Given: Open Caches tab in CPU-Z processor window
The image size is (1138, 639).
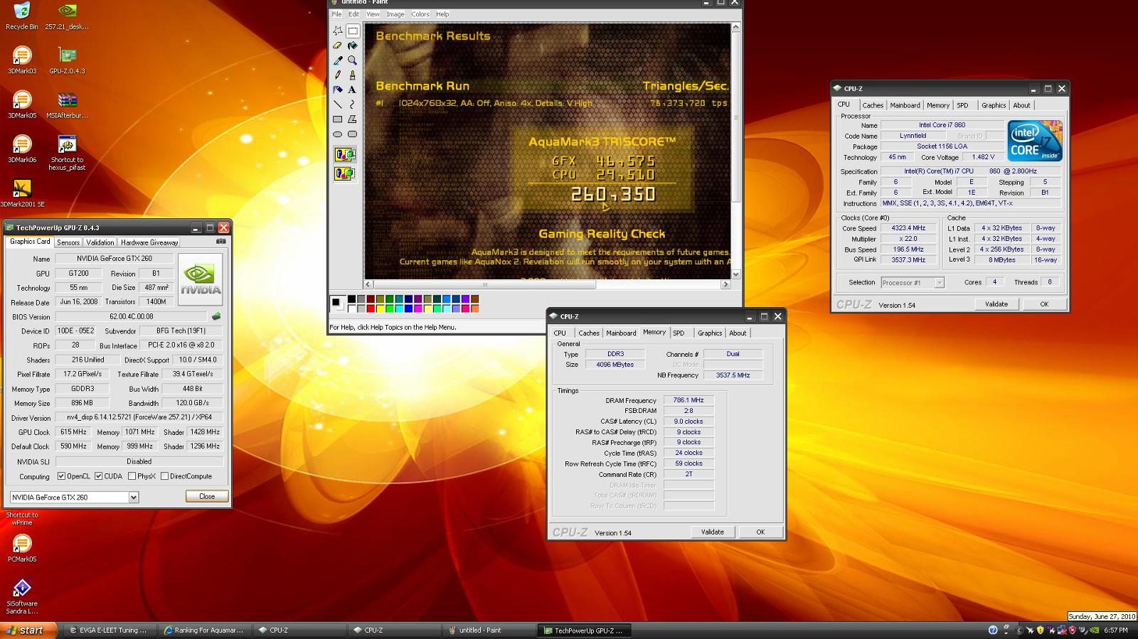Looking at the screenshot, I should tap(873, 105).
